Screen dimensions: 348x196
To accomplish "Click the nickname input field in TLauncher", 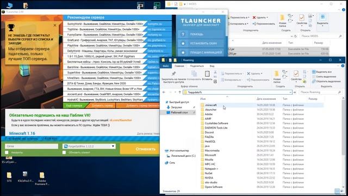I will click(x=32, y=146).
